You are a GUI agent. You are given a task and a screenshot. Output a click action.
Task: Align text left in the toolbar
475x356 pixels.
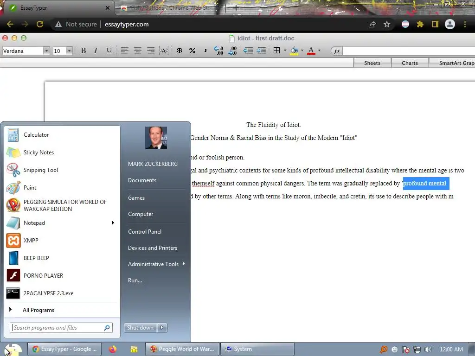124,51
